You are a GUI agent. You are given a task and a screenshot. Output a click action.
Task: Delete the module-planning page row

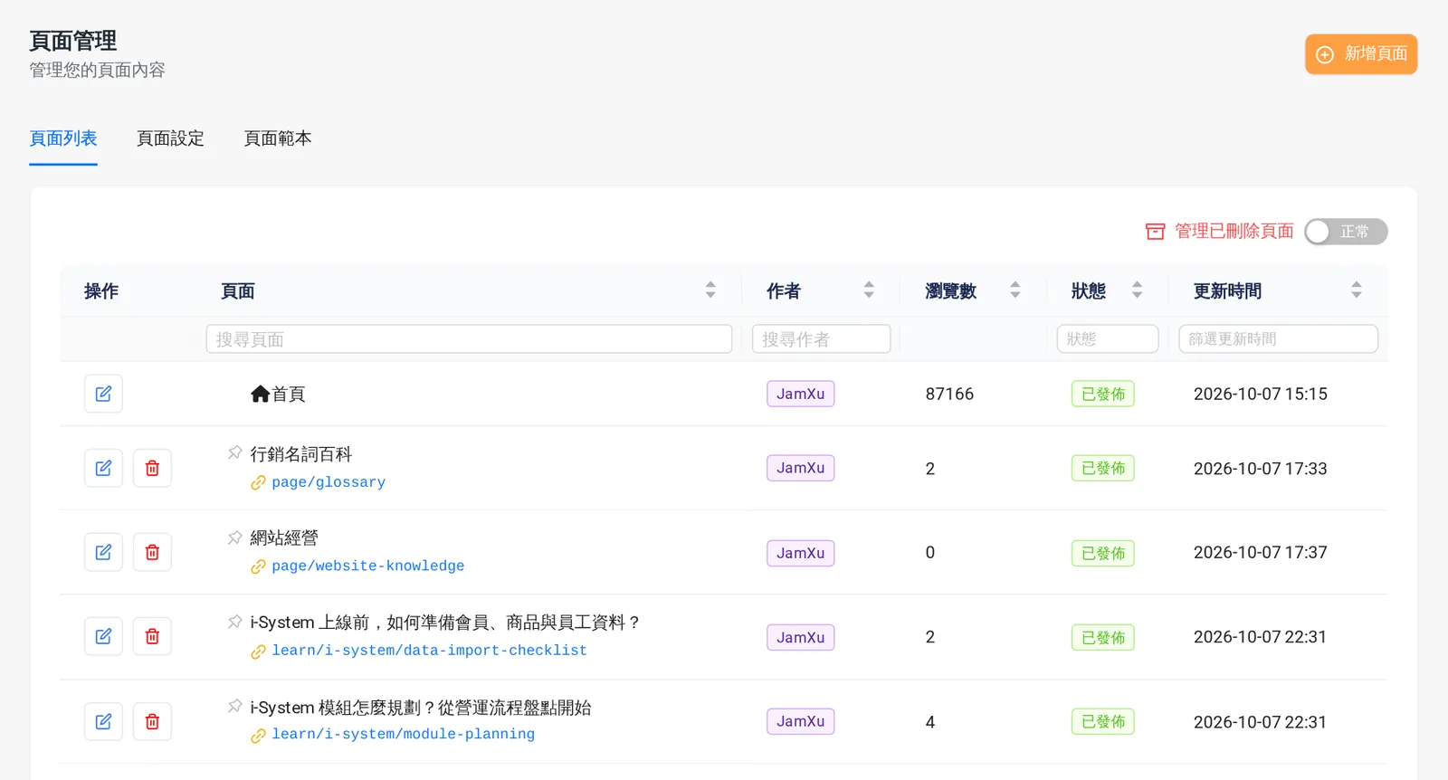tap(152, 721)
